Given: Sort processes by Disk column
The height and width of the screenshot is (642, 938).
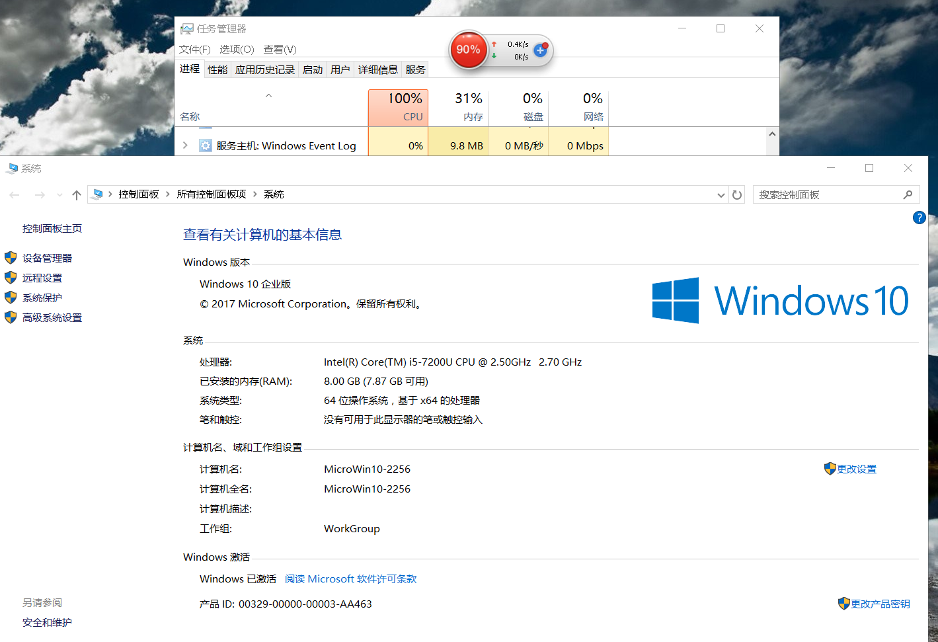Looking at the screenshot, I should click(x=519, y=108).
